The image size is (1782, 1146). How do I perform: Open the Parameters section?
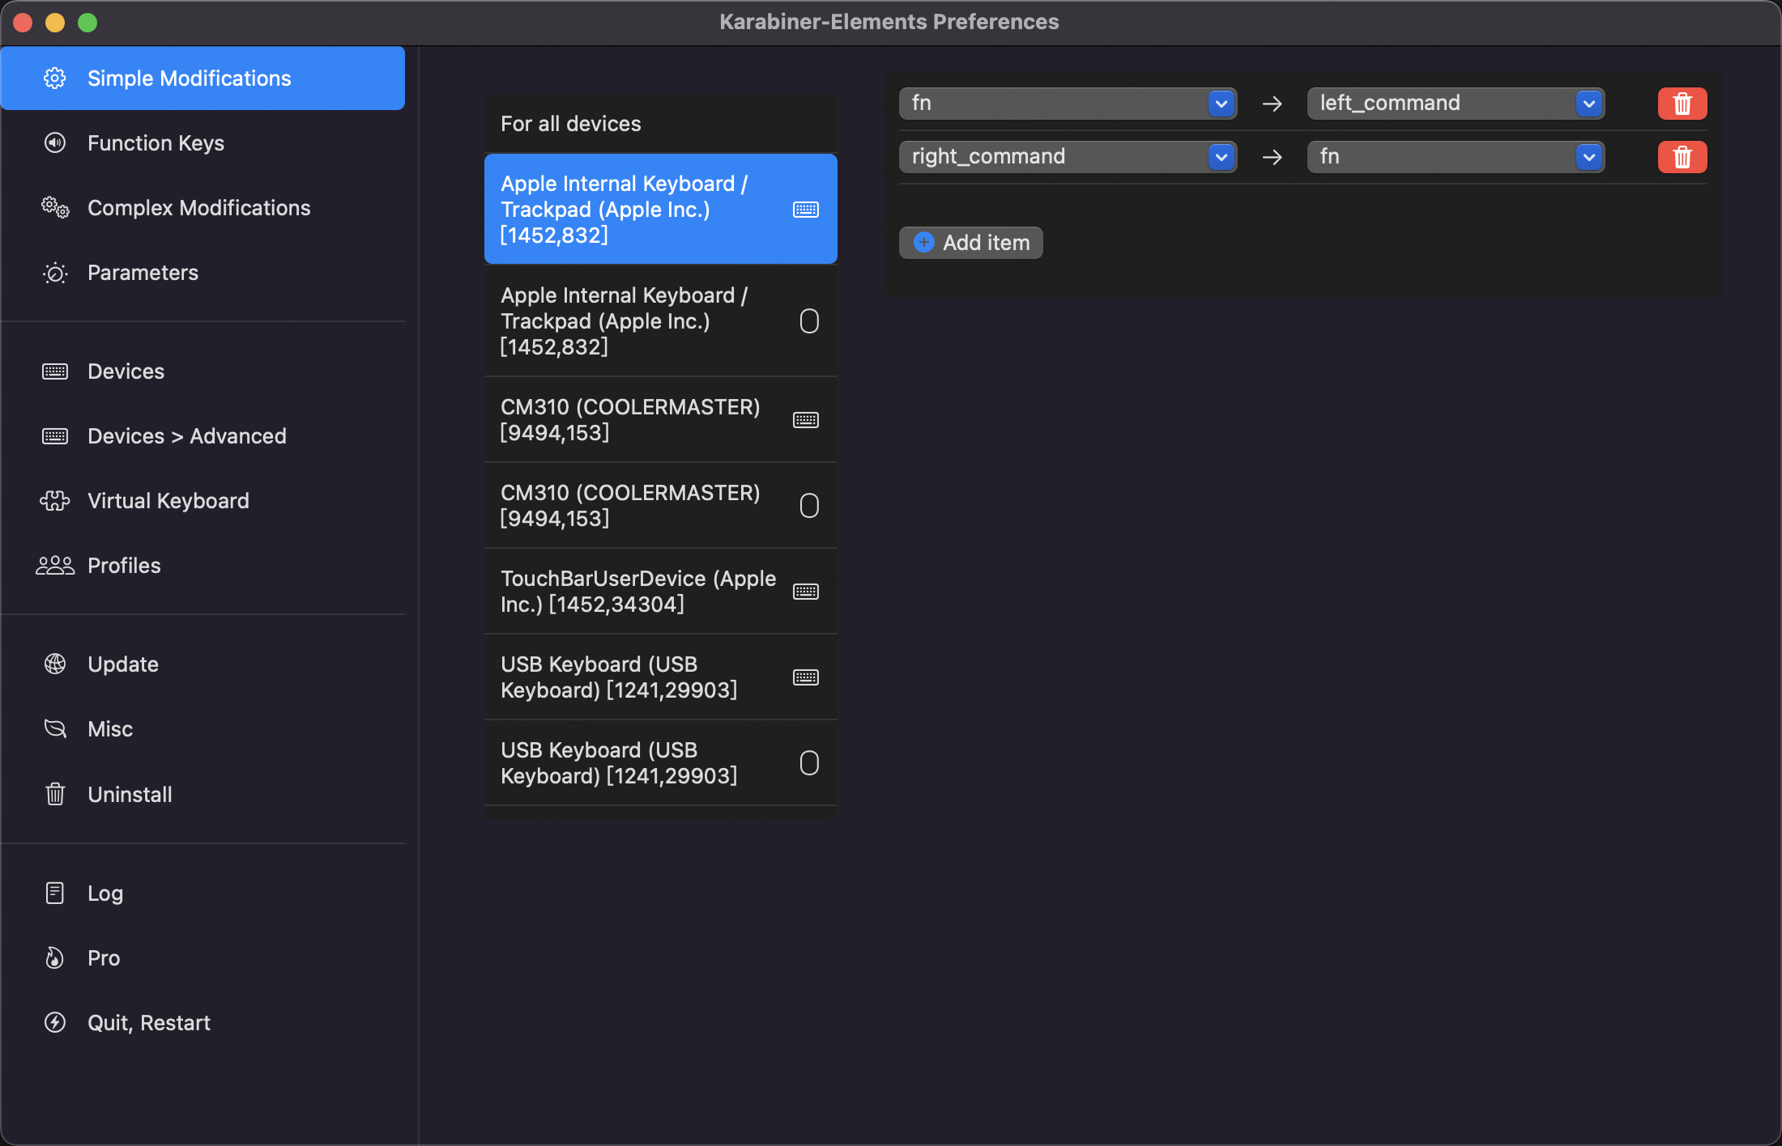pyautogui.click(x=203, y=273)
